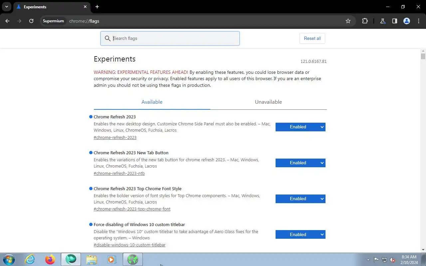Click the page scrollbar down arrow
Viewport: 426px width, 266px height.
(x=423, y=250)
